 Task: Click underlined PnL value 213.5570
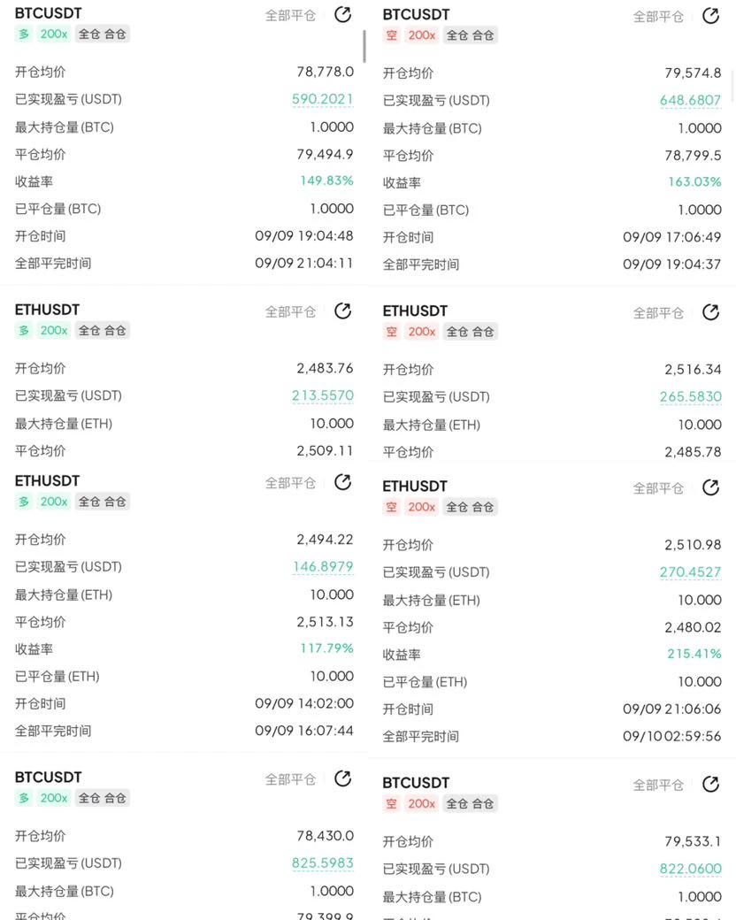click(x=323, y=395)
